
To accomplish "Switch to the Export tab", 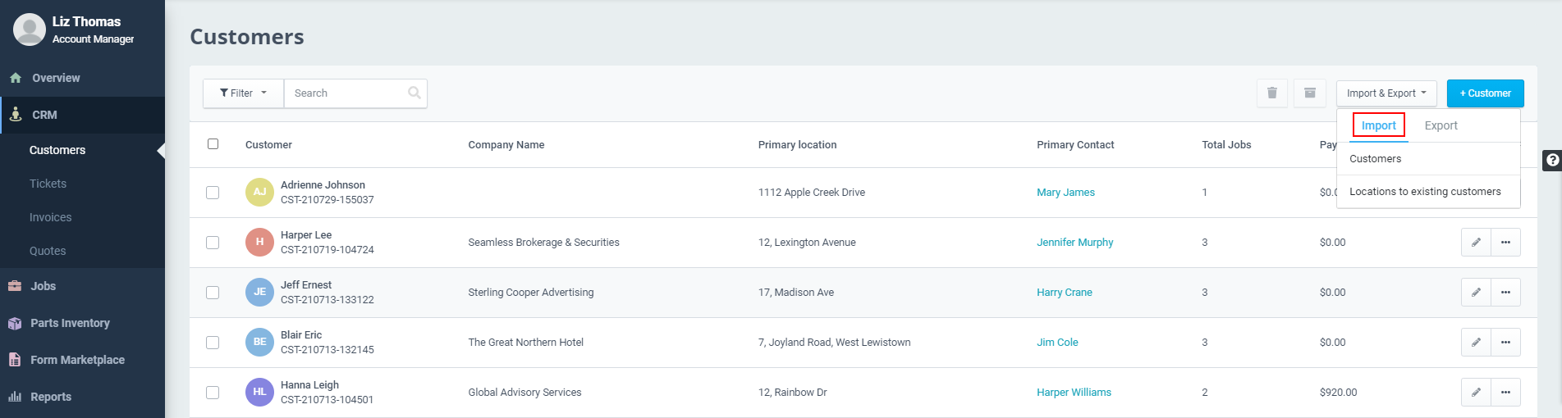I will click(x=1441, y=125).
